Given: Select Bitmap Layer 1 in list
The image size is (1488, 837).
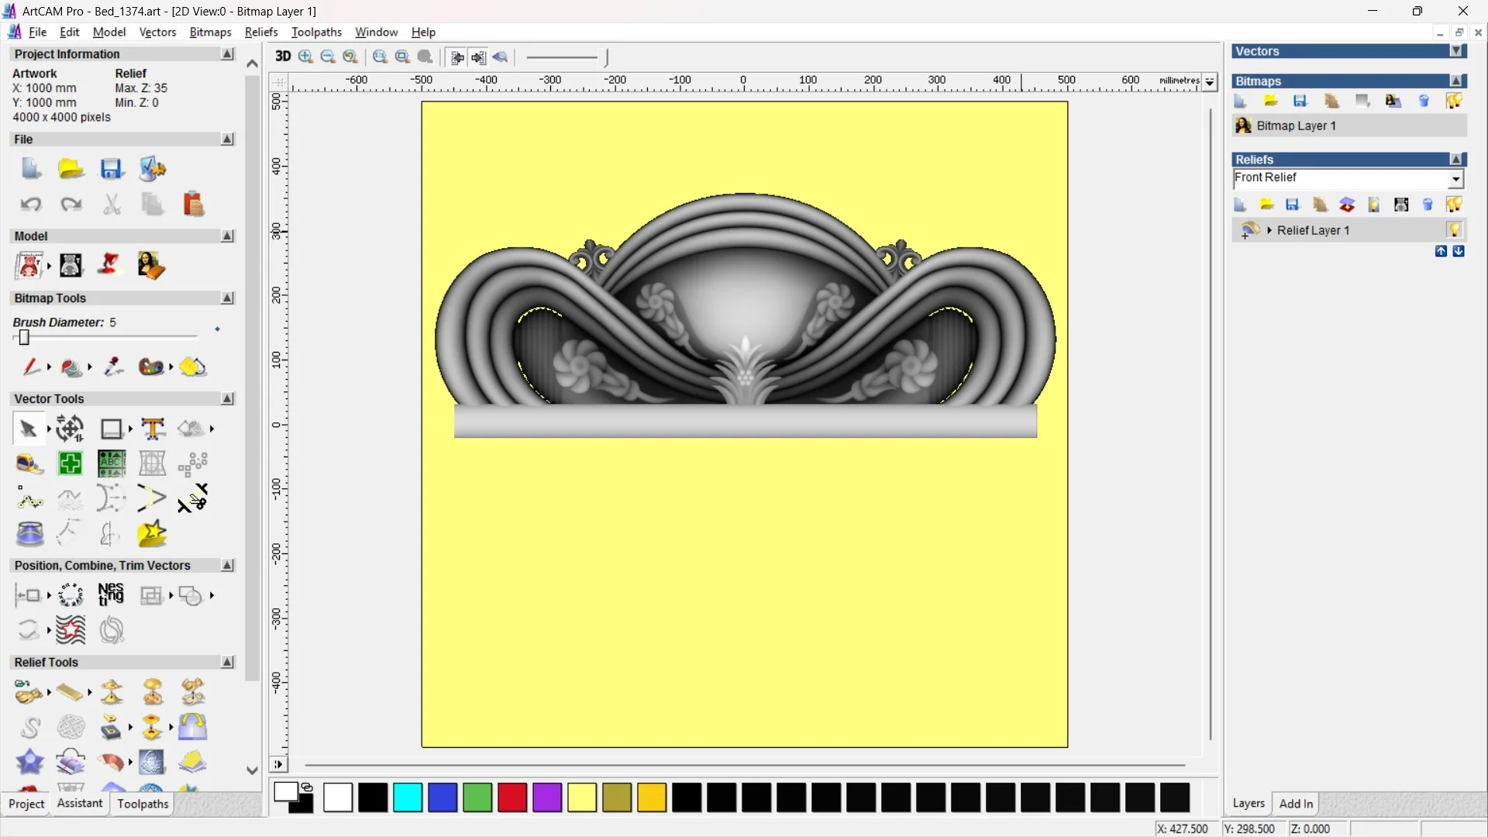Looking at the screenshot, I should click(x=1296, y=126).
